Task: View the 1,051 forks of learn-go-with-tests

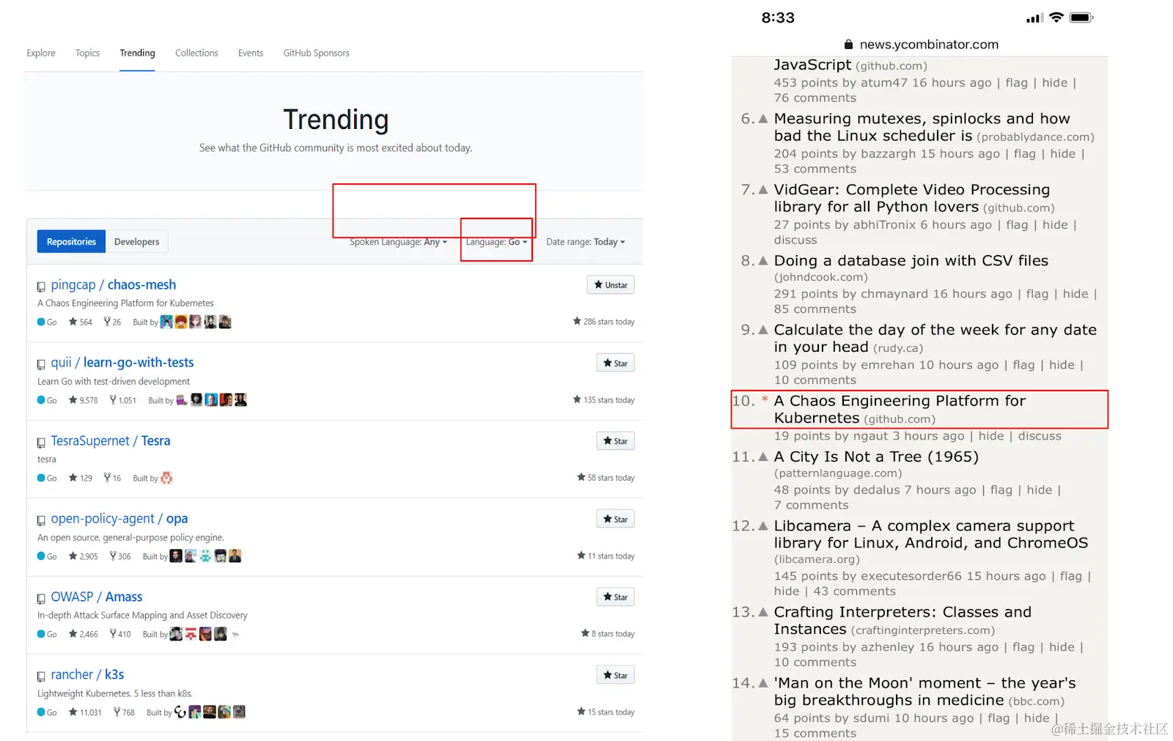Action: tap(123, 400)
